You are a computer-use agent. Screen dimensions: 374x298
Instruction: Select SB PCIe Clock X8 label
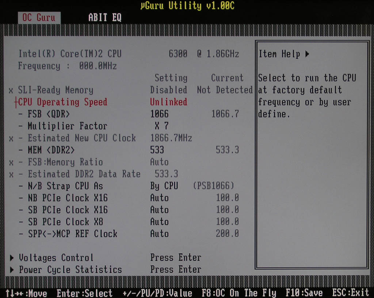click(65, 221)
